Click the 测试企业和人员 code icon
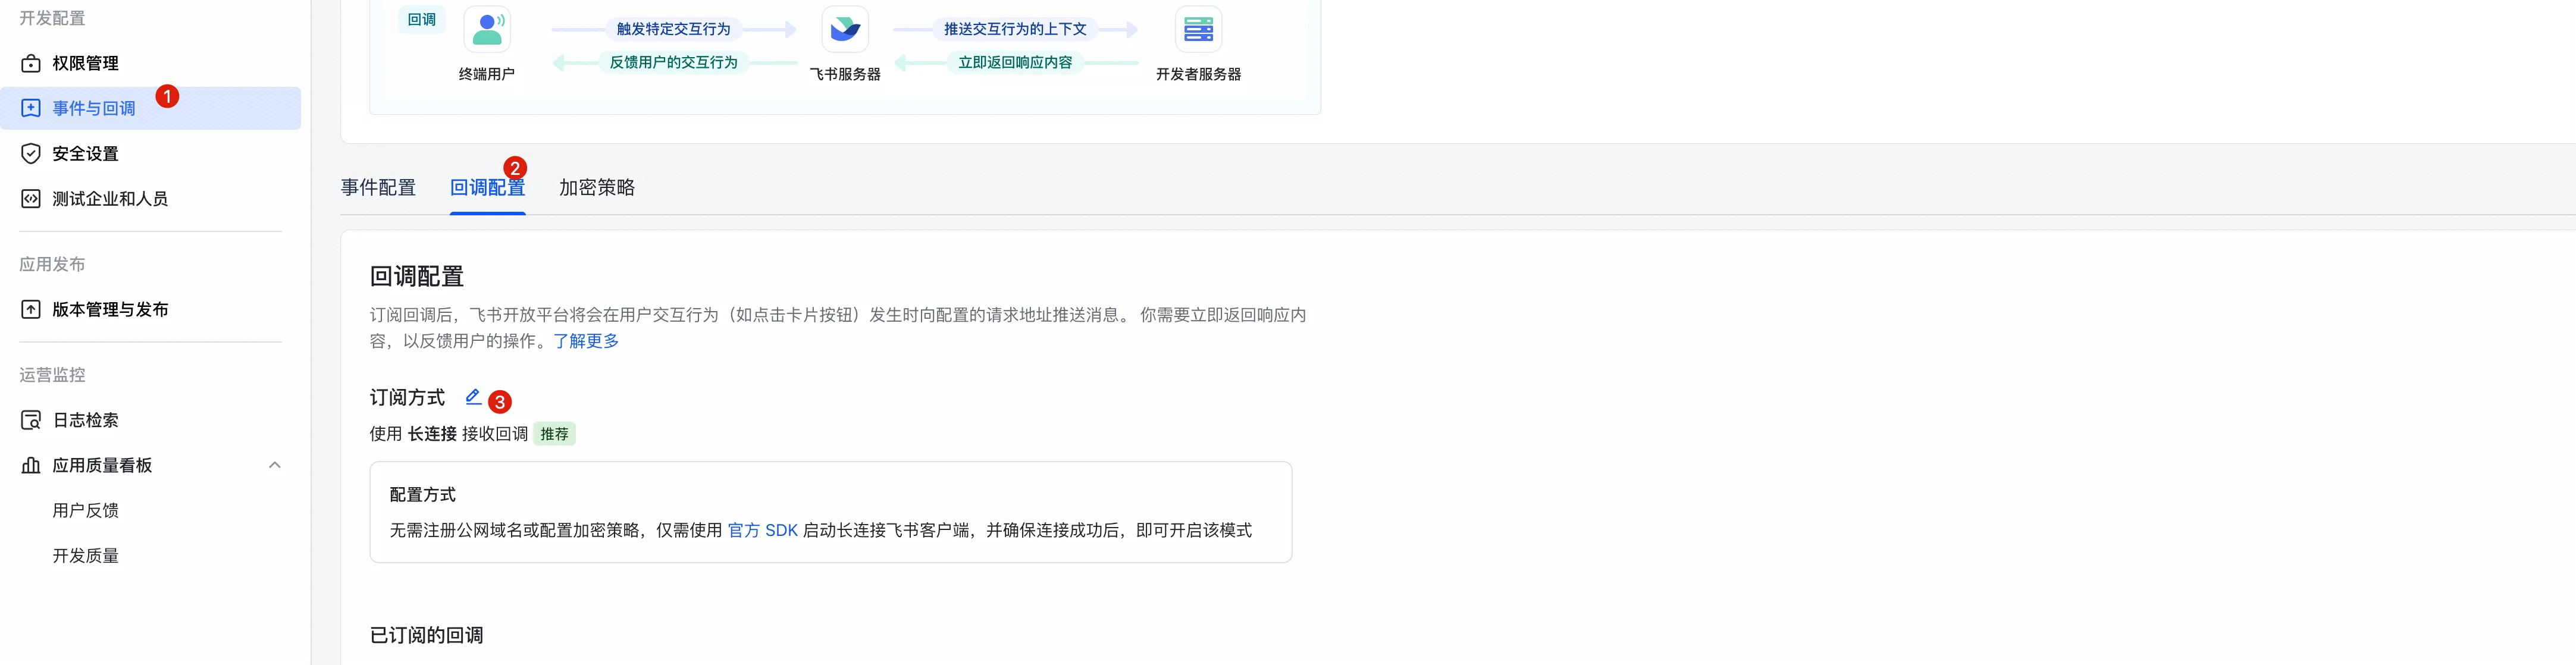Screen dimensions: 2576x665 pos(31,198)
